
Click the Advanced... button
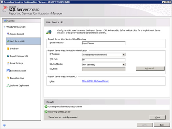pos(150,68)
